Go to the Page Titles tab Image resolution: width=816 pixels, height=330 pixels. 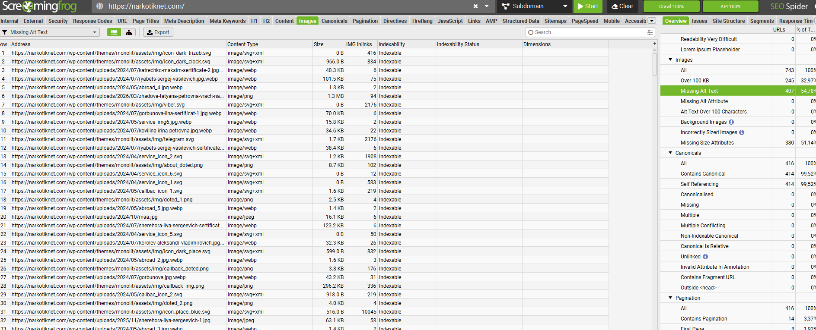[x=146, y=21]
